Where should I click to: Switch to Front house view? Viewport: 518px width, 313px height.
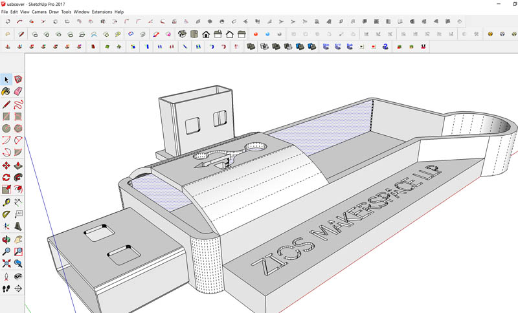(x=206, y=34)
